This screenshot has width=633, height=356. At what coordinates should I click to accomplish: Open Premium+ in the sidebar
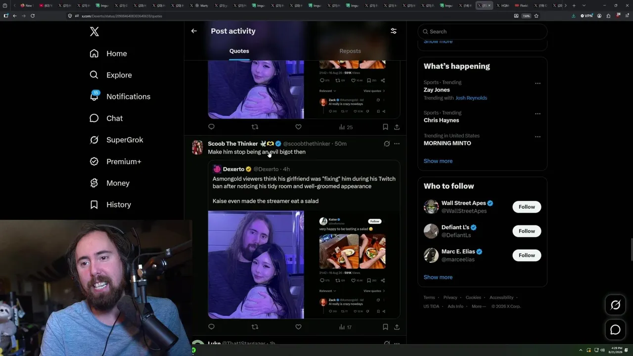115,162
